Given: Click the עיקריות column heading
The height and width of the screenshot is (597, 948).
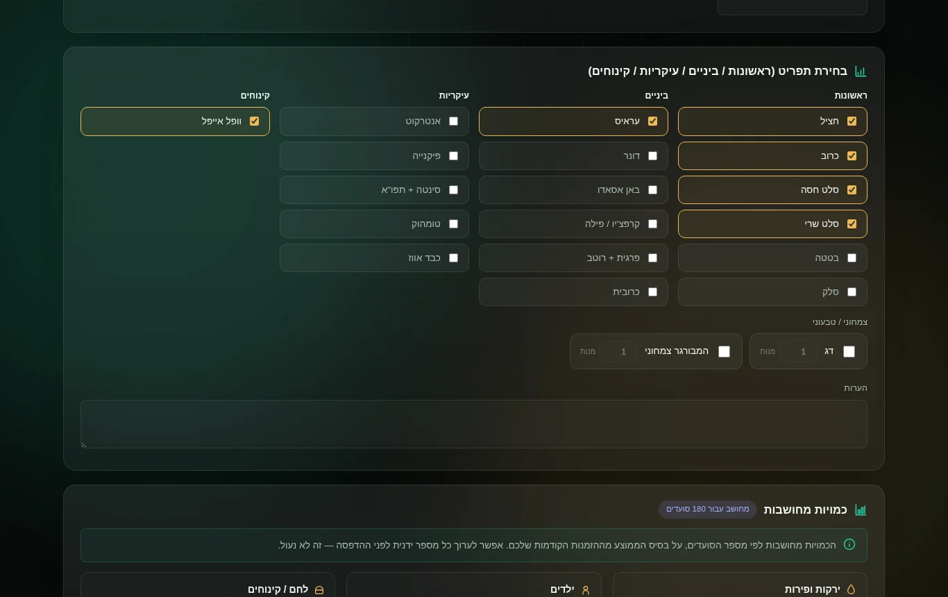Looking at the screenshot, I should tap(454, 96).
